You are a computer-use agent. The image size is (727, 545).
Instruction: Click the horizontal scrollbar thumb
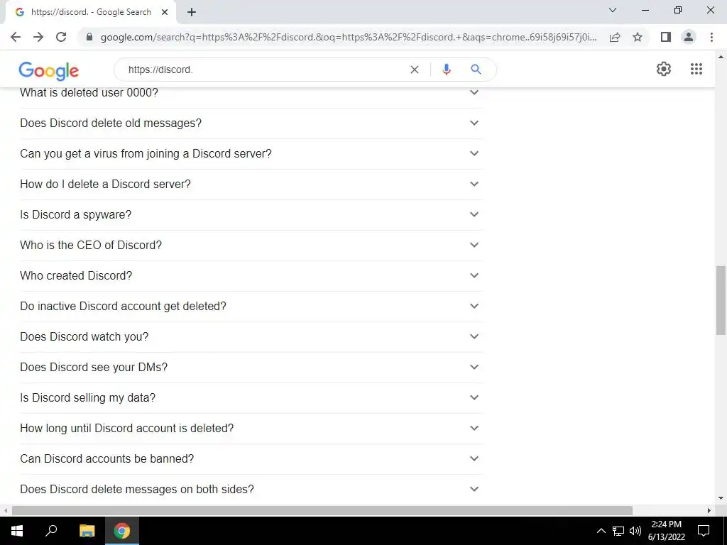(322, 510)
